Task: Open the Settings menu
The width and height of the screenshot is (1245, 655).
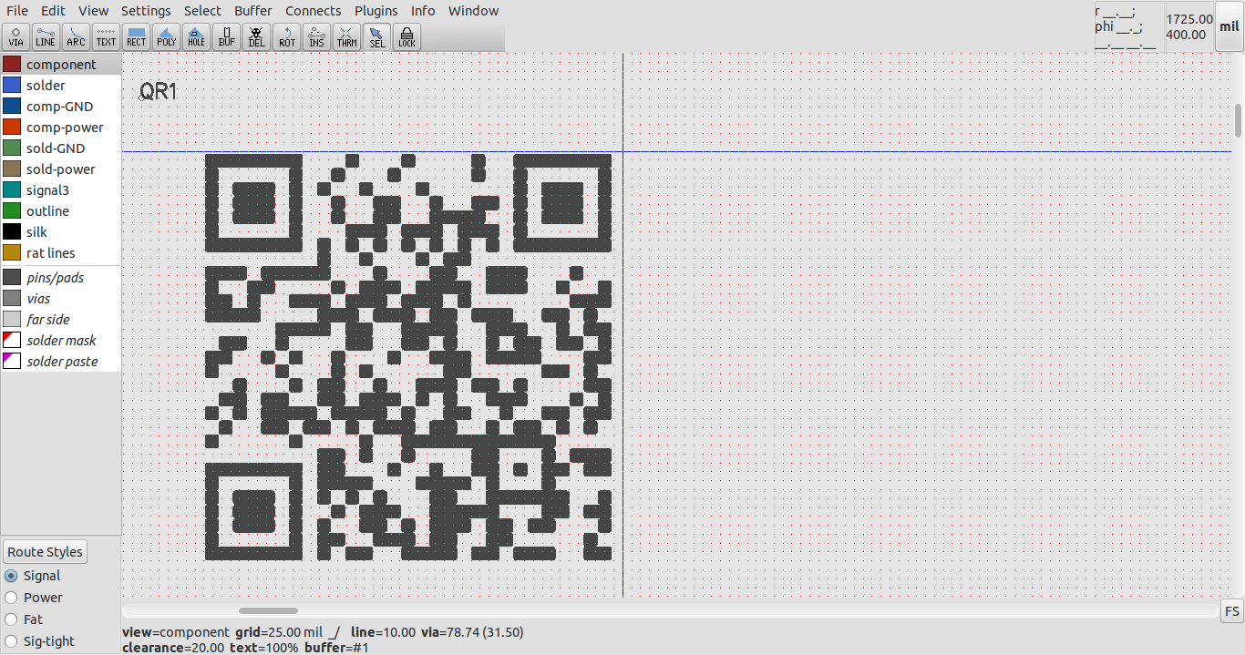Action: 146,10
